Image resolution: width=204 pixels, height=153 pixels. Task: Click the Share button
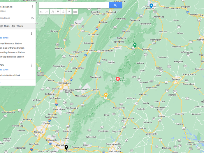pos(5,26)
